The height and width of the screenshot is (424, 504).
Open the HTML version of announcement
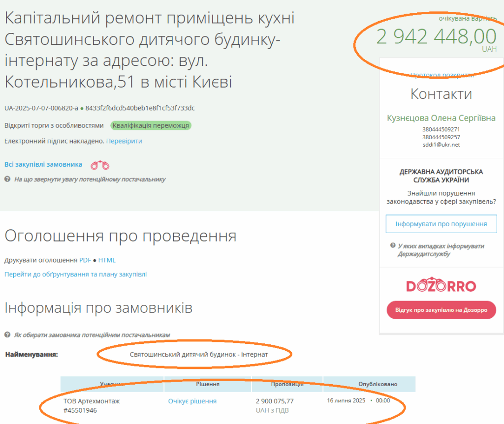107,260
